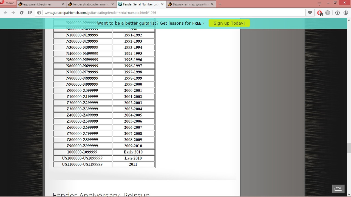The image size is (351, 197).
Task: Select the 2005-2006 year cell
Action: pos(134,121)
